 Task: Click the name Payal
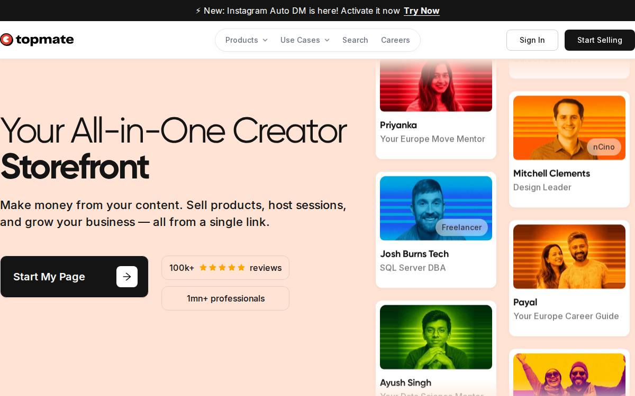click(525, 303)
